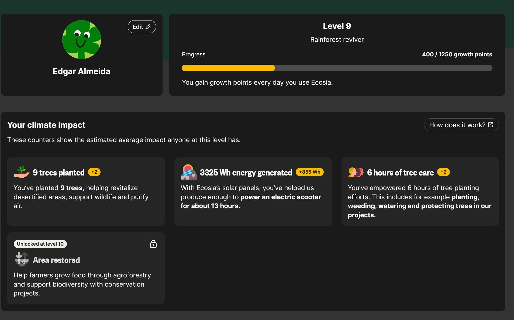This screenshot has width=514, height=320.
Task: Click the solar panel house icon
Action: [x=189, y=172]
